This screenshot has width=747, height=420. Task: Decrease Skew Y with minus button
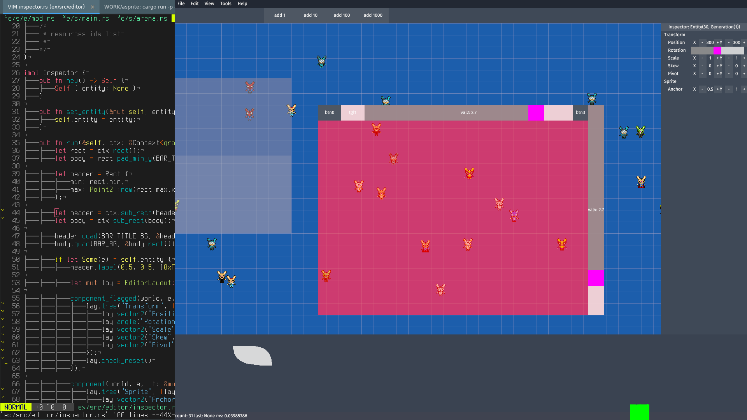729,66
